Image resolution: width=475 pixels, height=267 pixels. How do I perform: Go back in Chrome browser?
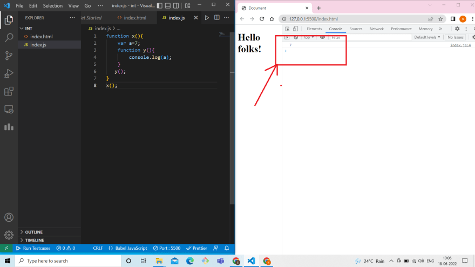(242, 19)
